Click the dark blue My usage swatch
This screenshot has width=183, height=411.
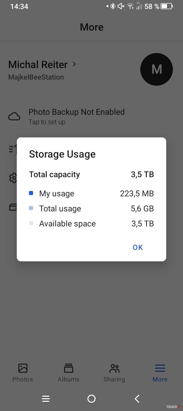[x=31, y=193]
